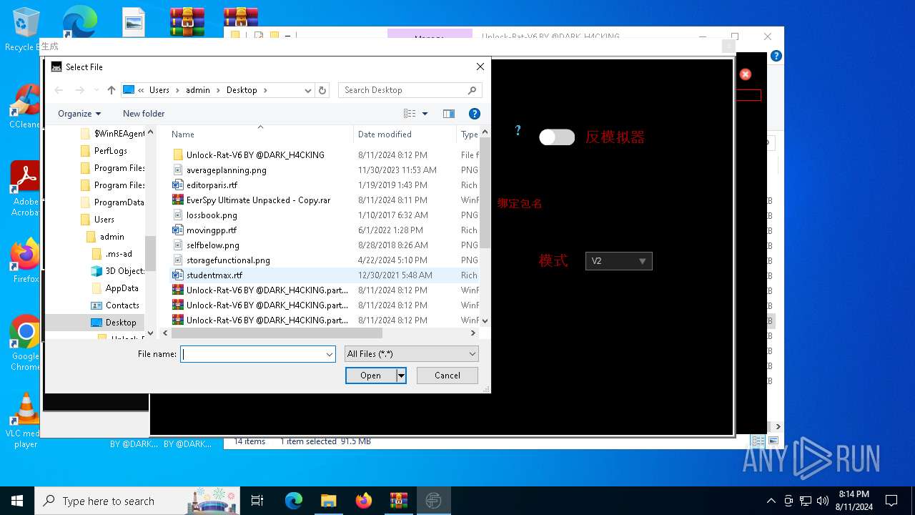Image resolution: width=915 pixels, height=515 pixels.
Task: Select lossbook.png in file list
Action: (x=212, y=215)
